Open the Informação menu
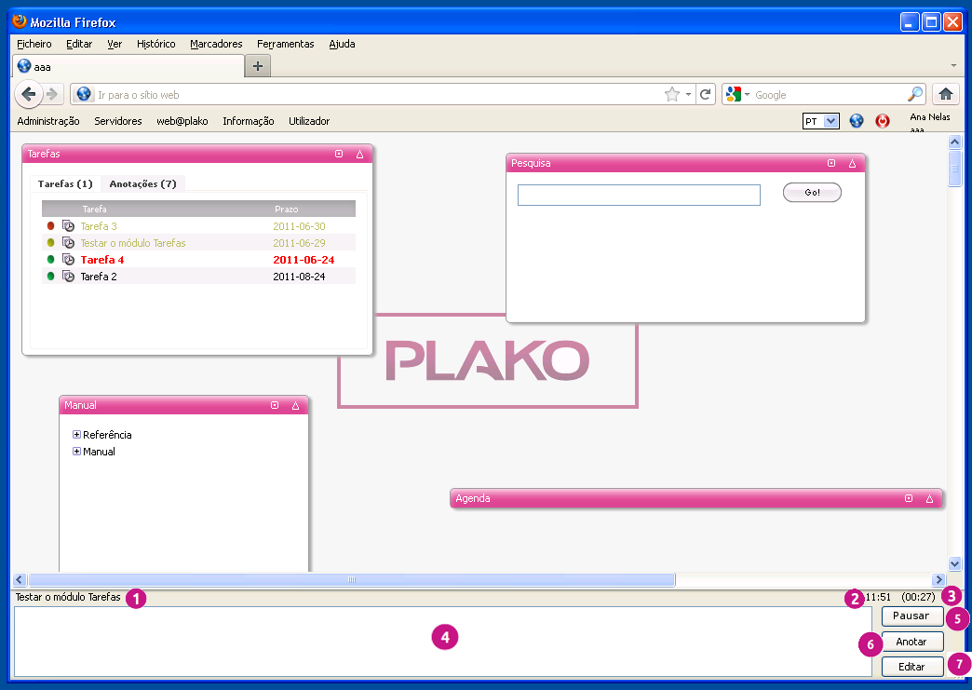972x690 pixels. [x=249, y=121]
